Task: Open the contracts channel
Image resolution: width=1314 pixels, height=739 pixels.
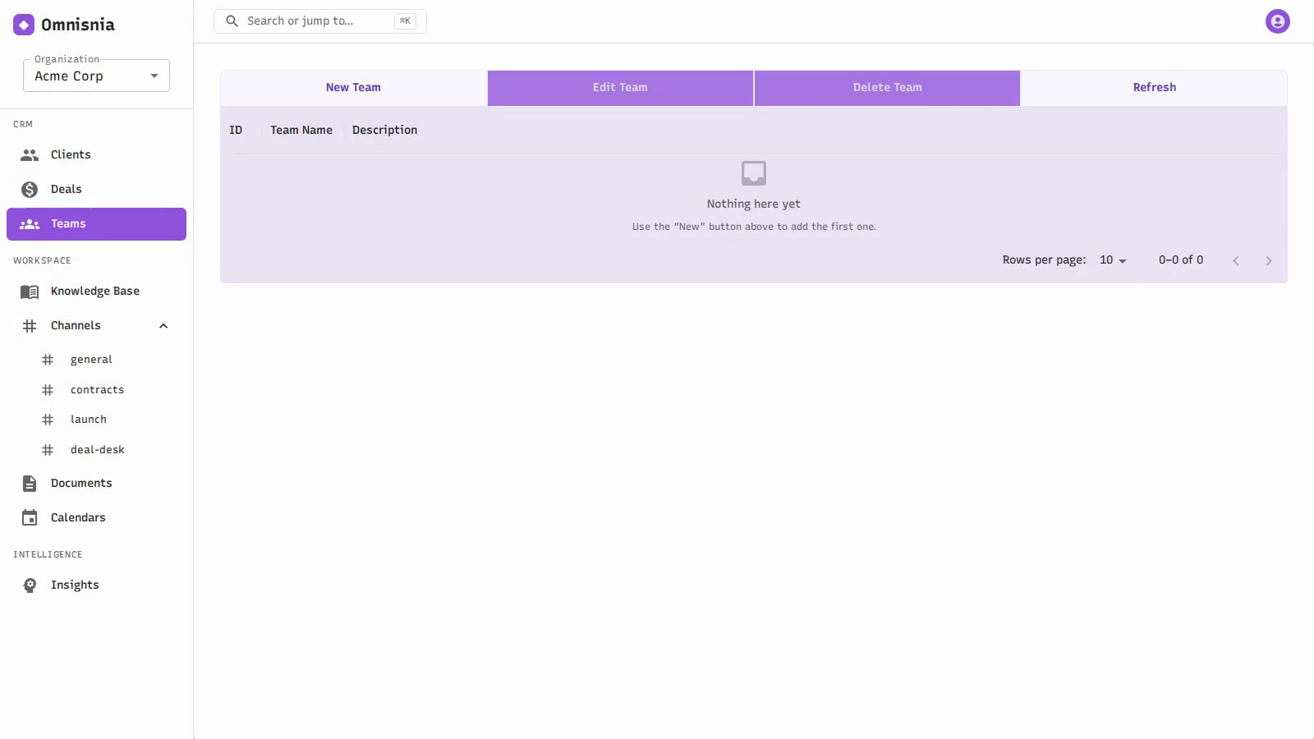Action: [x=96, y=390]
